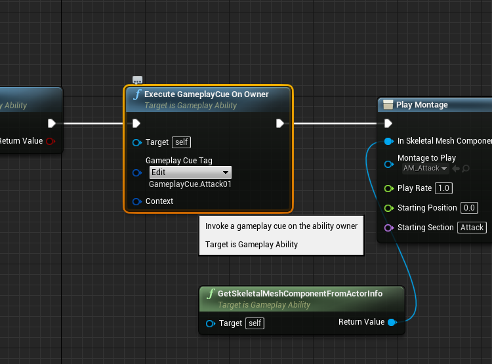Click the Play Montage input execution pin

click(388, 123)
